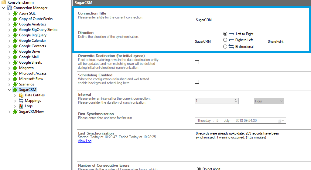Expand the SugarCRMFlow tree node
311x170 pixels.
[x=9, y=112]
